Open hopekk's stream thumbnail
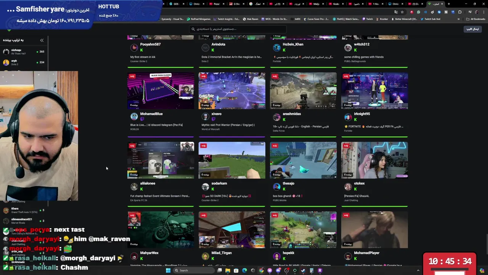Screen dimensions: 488x275 (303, 230)
